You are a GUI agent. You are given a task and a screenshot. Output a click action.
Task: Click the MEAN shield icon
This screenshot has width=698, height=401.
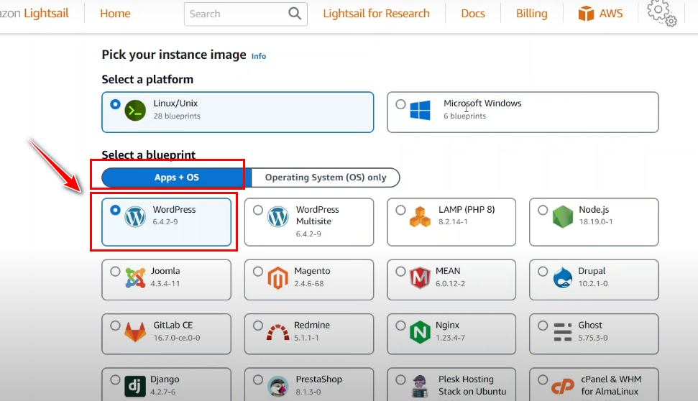pos(420,277)
